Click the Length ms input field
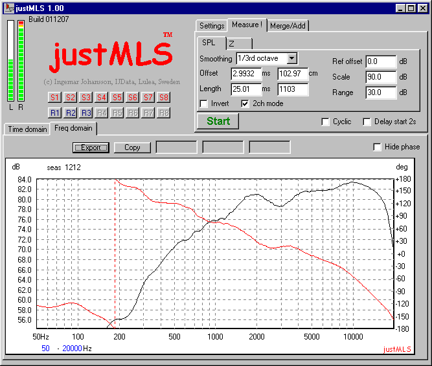Viewport: 432px width, 366px height. (x=246, y=89)
